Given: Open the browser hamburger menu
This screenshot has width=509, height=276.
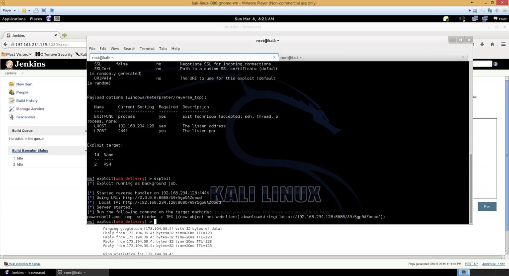Looking at the screenshot, I should [x=503, y=44].
